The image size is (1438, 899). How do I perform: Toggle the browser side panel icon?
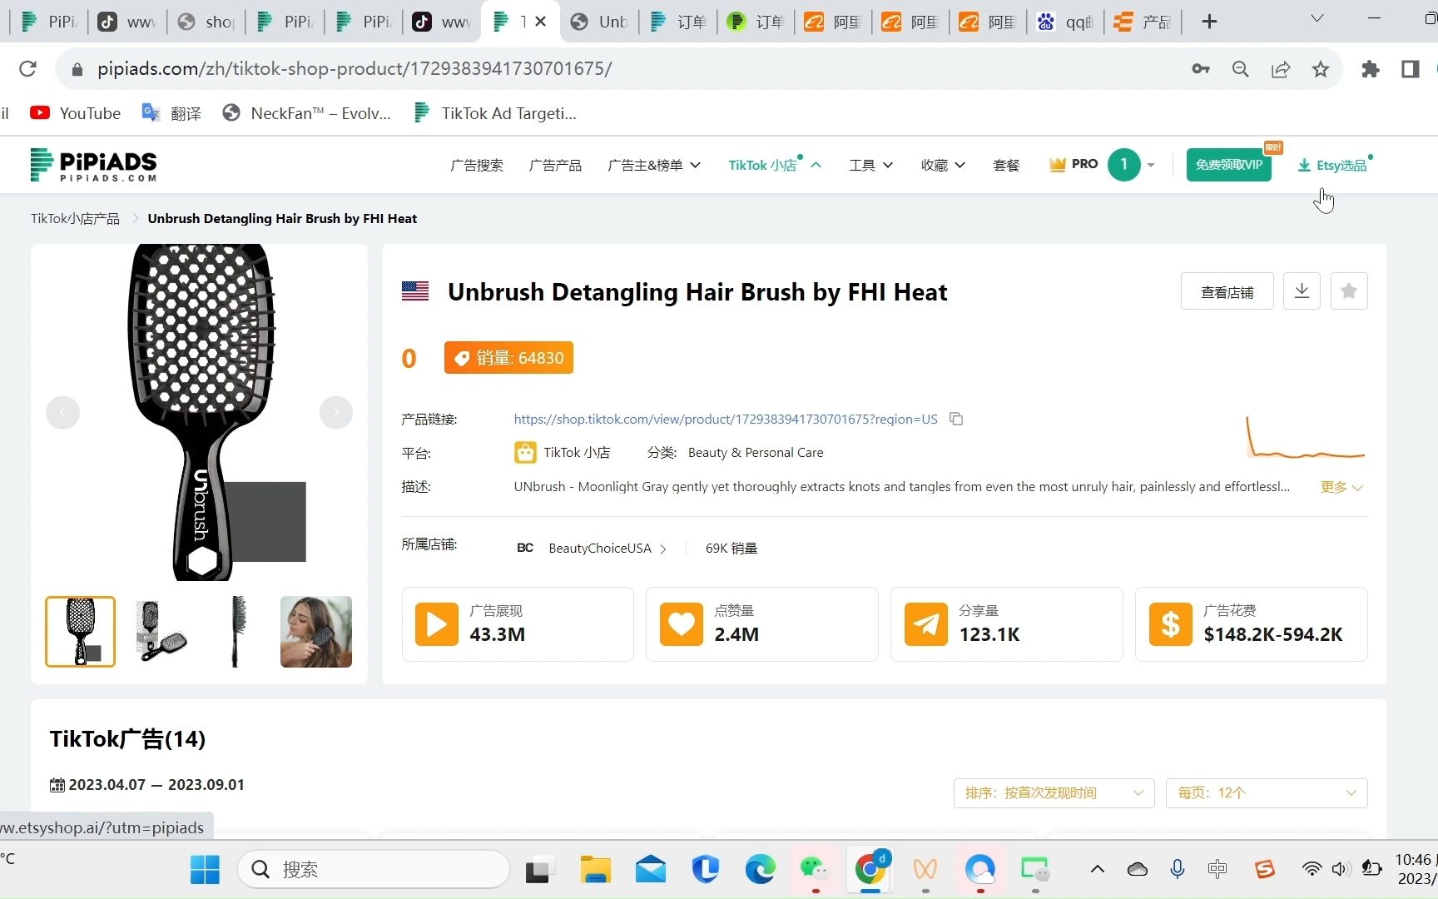pyautogui.click(x=1410, y=69)
